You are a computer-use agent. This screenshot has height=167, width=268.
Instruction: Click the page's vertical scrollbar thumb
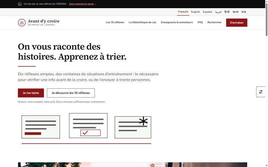click(x=267, y=20)
